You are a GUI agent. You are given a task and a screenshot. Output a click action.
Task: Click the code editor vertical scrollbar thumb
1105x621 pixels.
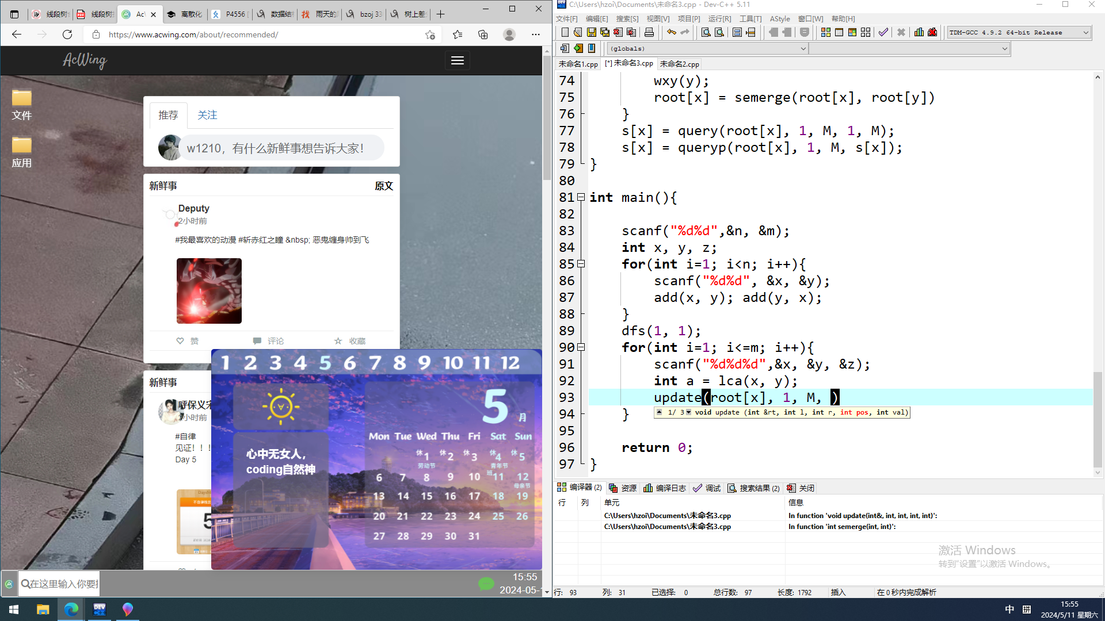1098,420
